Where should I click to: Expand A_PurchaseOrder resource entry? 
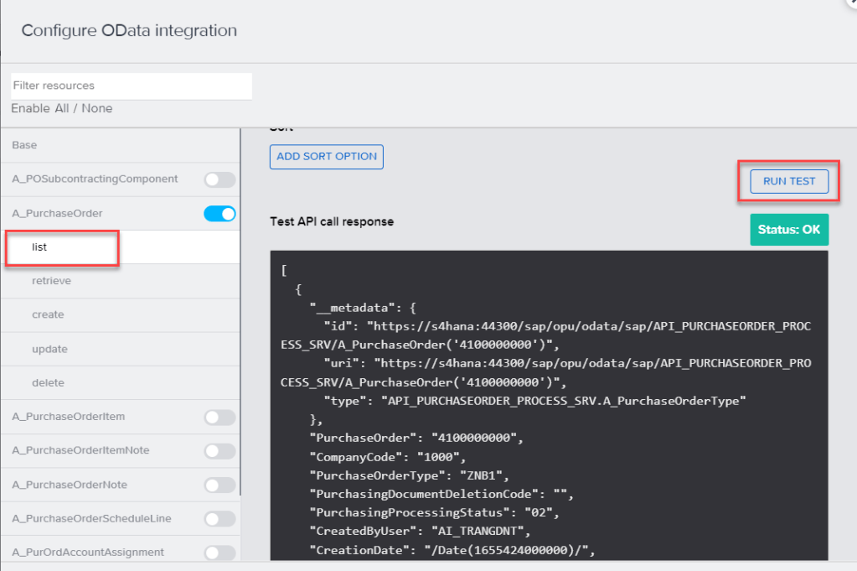point(57,214)
